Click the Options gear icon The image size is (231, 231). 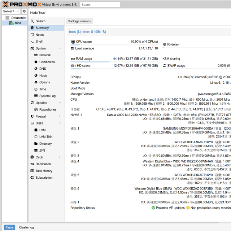[36, 82]
